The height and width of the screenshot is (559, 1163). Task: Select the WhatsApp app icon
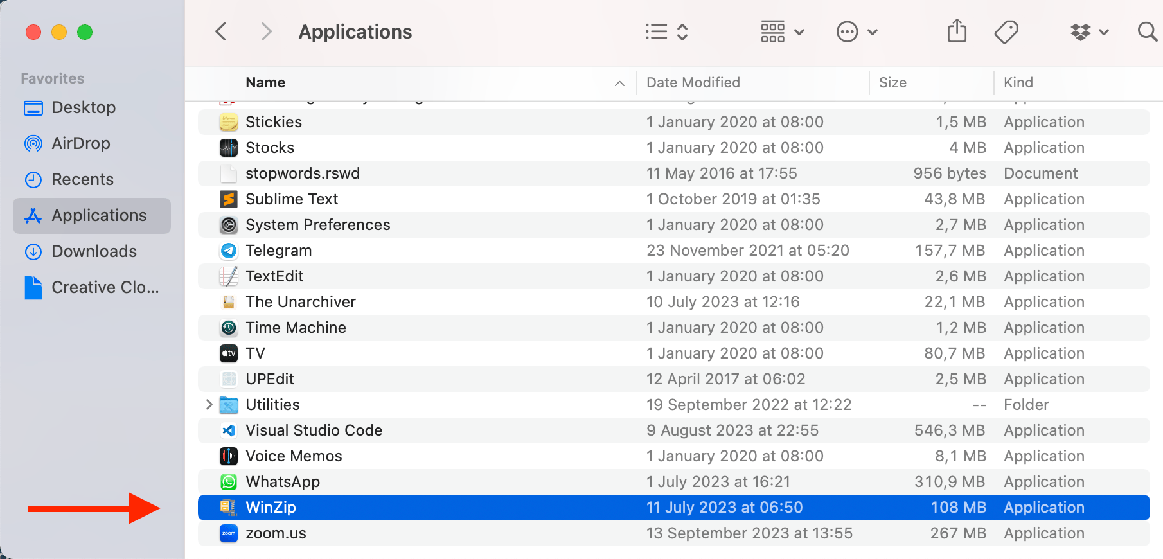229,482
